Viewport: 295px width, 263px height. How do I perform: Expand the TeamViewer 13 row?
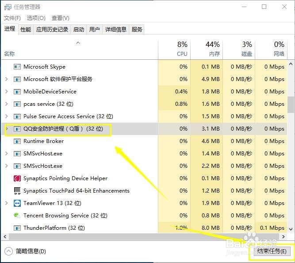(7, 203)
